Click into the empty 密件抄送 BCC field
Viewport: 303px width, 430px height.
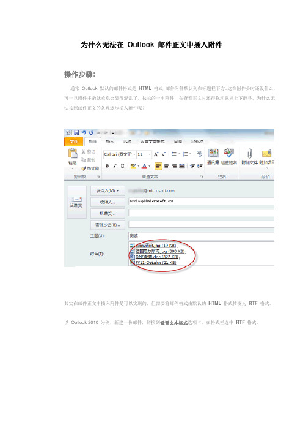(x=201, y=224)
